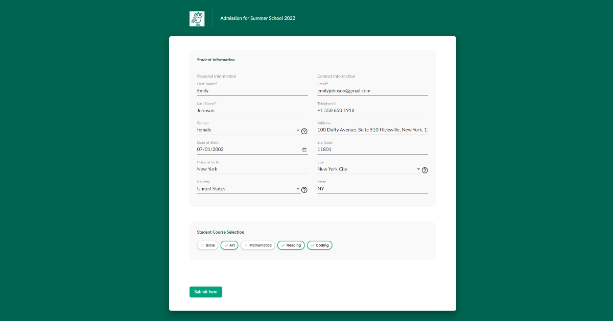The image size is (613, 321).
Task: Expand the City dropdown list
Action: (417, 169)
